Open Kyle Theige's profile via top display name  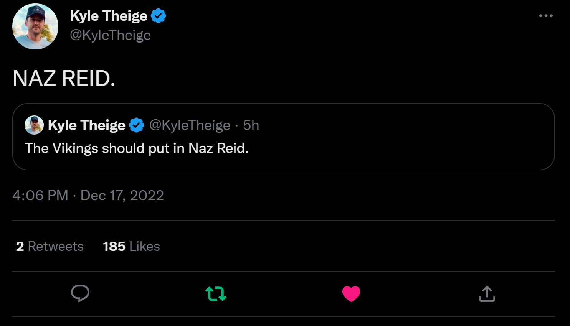[x=109, y=16]
